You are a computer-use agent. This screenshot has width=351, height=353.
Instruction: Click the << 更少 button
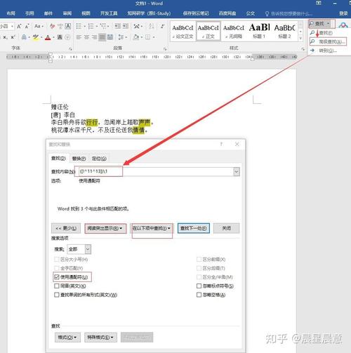click(66, 228)
